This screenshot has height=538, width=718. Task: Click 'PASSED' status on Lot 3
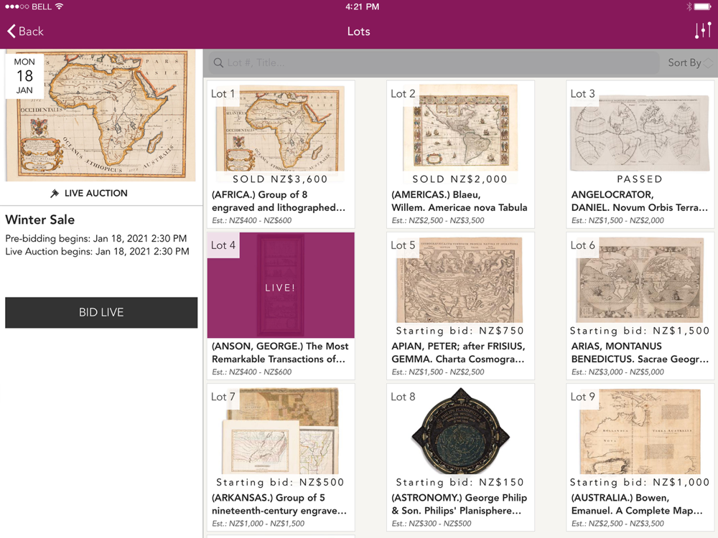click(640, 179)
